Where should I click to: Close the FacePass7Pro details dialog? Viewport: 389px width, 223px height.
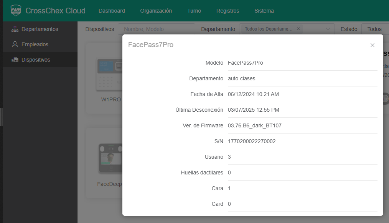click(x=373, y=45)
